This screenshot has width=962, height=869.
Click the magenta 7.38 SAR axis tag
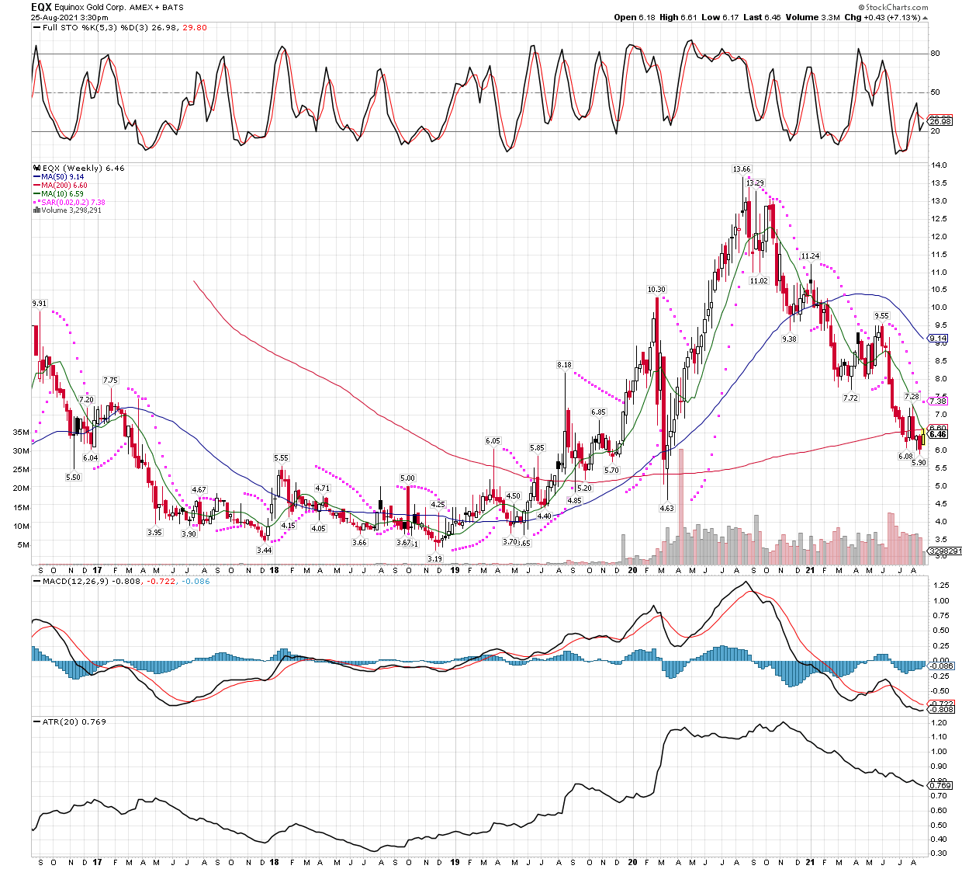(x=938, y=401)
